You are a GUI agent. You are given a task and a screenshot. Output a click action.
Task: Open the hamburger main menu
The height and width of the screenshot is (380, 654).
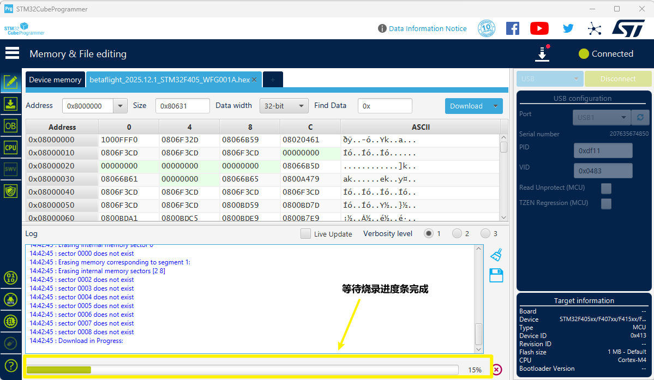tap(12, 53)
